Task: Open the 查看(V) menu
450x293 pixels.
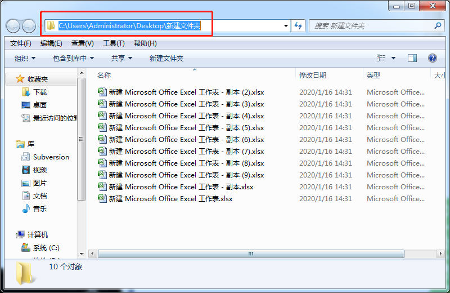Action: tap(82, 43)
